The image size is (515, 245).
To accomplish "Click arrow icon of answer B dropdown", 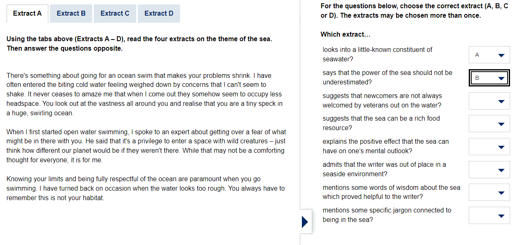I will point(501,78).
